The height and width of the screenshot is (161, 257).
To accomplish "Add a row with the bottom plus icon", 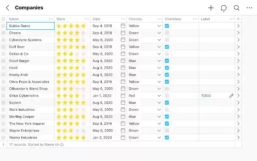I will coord(3,144).
